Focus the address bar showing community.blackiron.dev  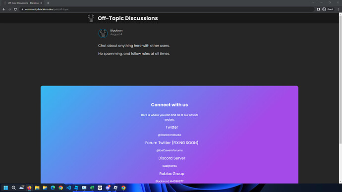click(x=167, y=9)
